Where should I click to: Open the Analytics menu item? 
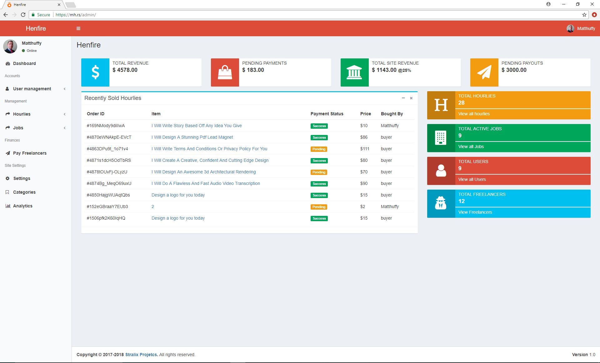pyautogui.click(x=36, y=206)
